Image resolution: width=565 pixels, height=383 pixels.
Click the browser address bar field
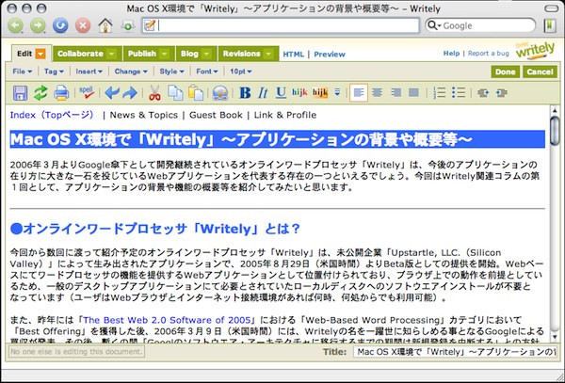[281, 25]
